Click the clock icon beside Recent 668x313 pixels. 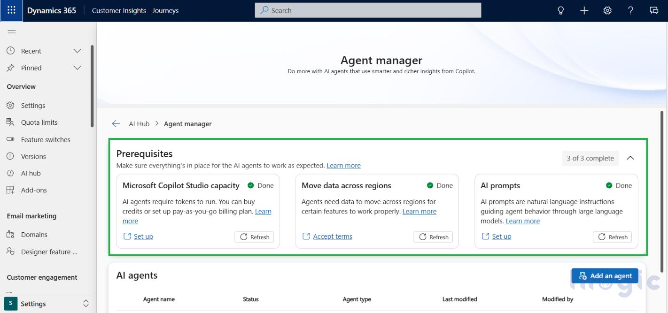10,51
